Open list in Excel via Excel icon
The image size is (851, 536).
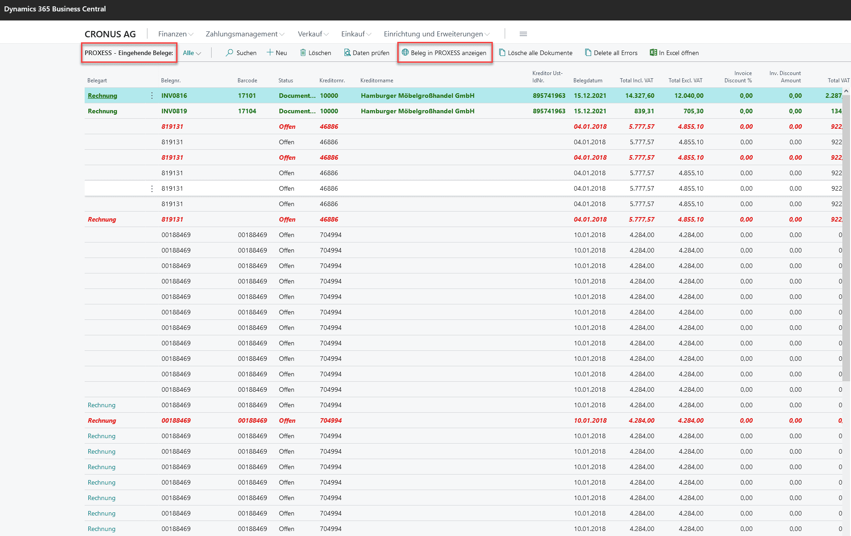(653, 53)
